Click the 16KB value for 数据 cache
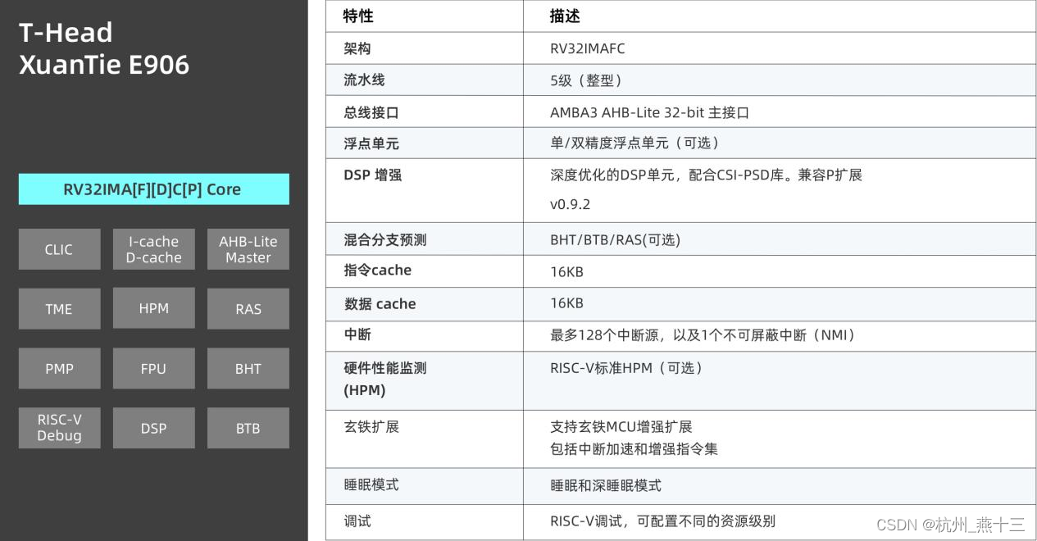The image size is (1037, 541). (566, 302)
